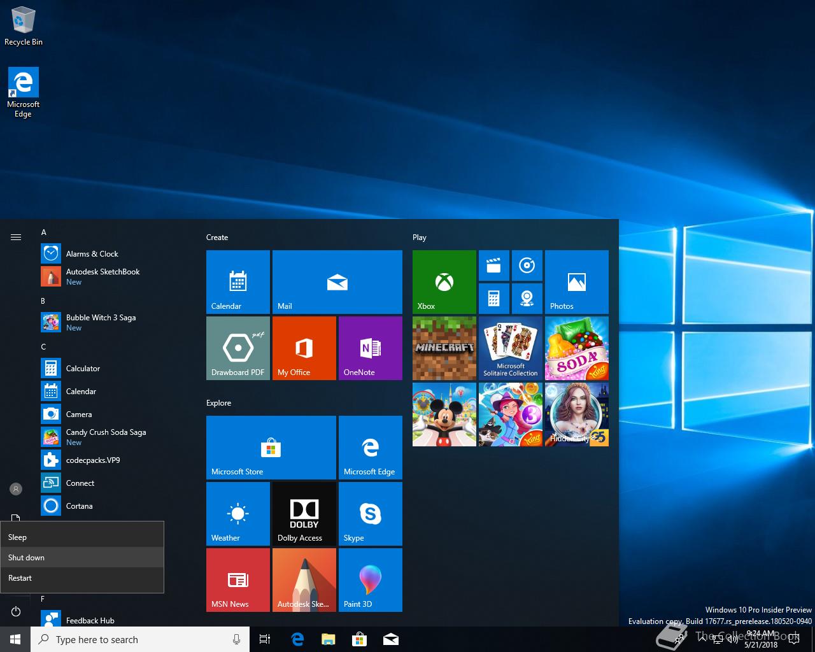Select Sleep from the power menu
The width and height of the screenshot is (815, 652).
[x=82, y=537]
